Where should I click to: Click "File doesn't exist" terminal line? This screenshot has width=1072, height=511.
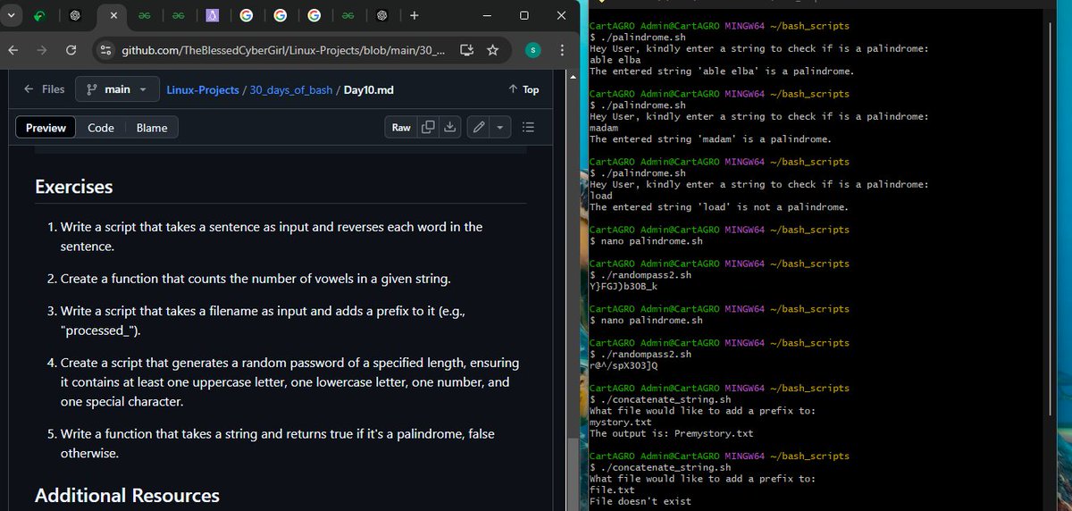[640, 501]
